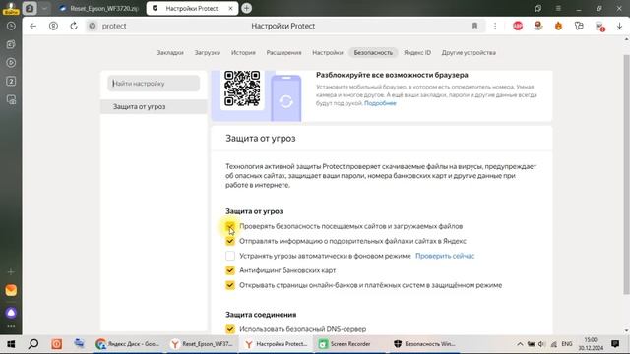
Task: Open the browser main hamburger menu
Action: [x=558, y=8]
